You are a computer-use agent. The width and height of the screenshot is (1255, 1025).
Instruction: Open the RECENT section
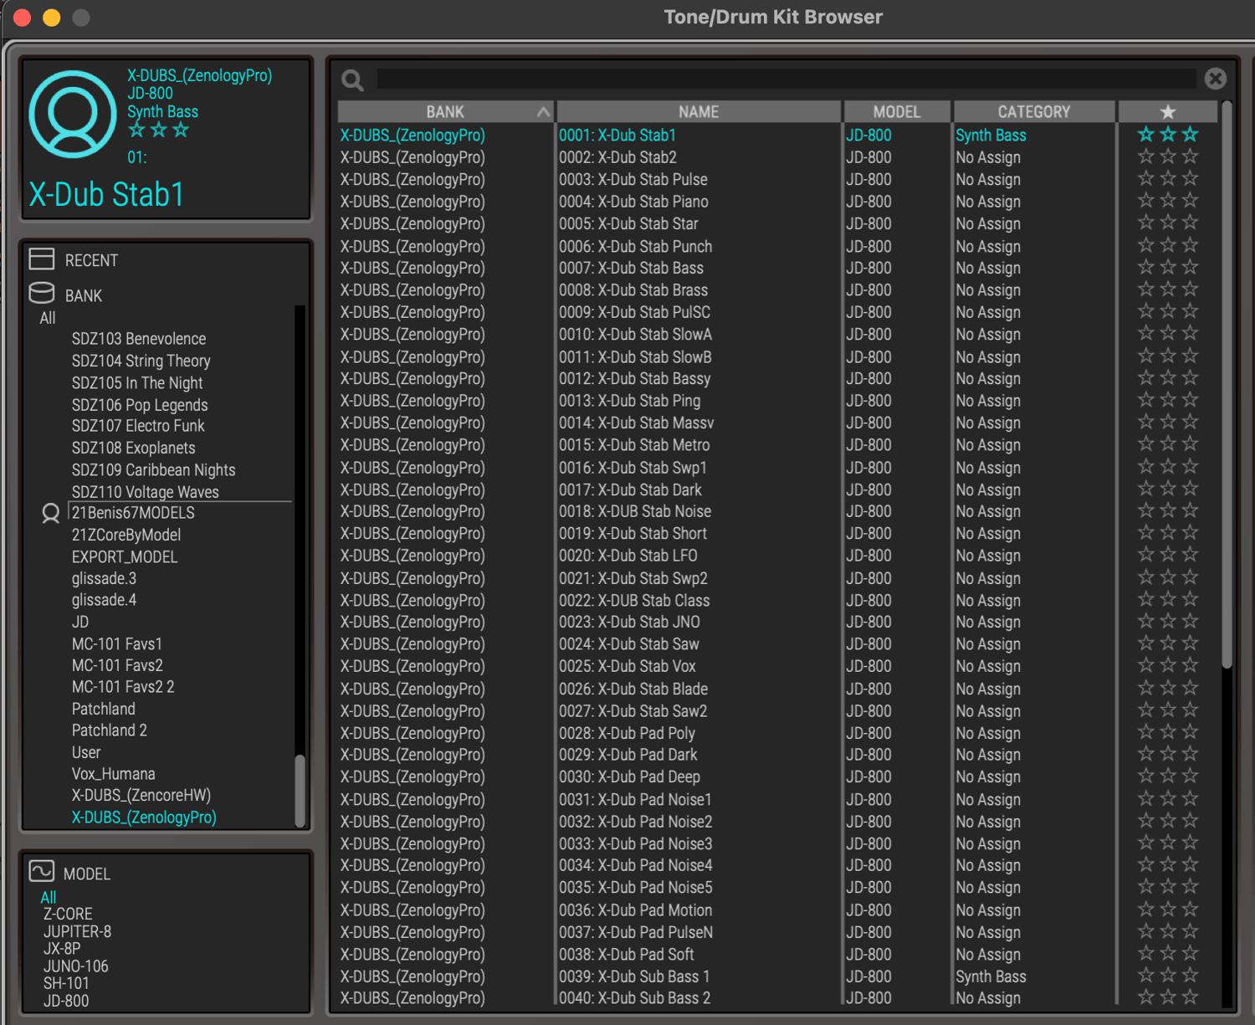click(x=91, y=260)
